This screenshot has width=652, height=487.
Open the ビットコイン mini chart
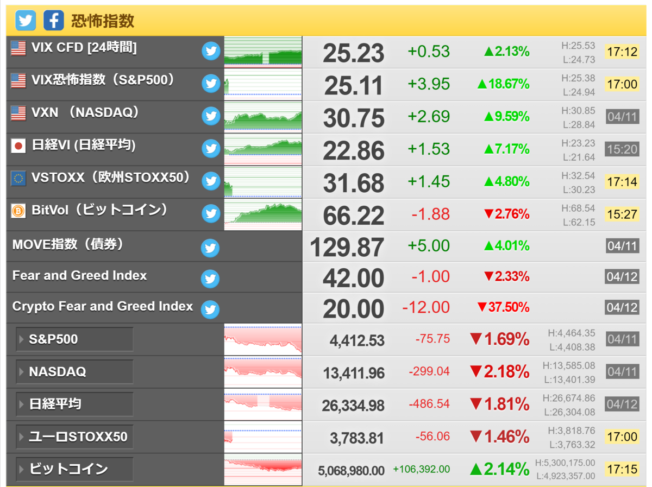(x=263, y=470)
